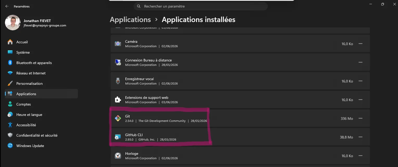Select Confidentialité et sécurité sidebar entry
The height and width of the screenshot is (167, 398).
[x=41, y=135]
